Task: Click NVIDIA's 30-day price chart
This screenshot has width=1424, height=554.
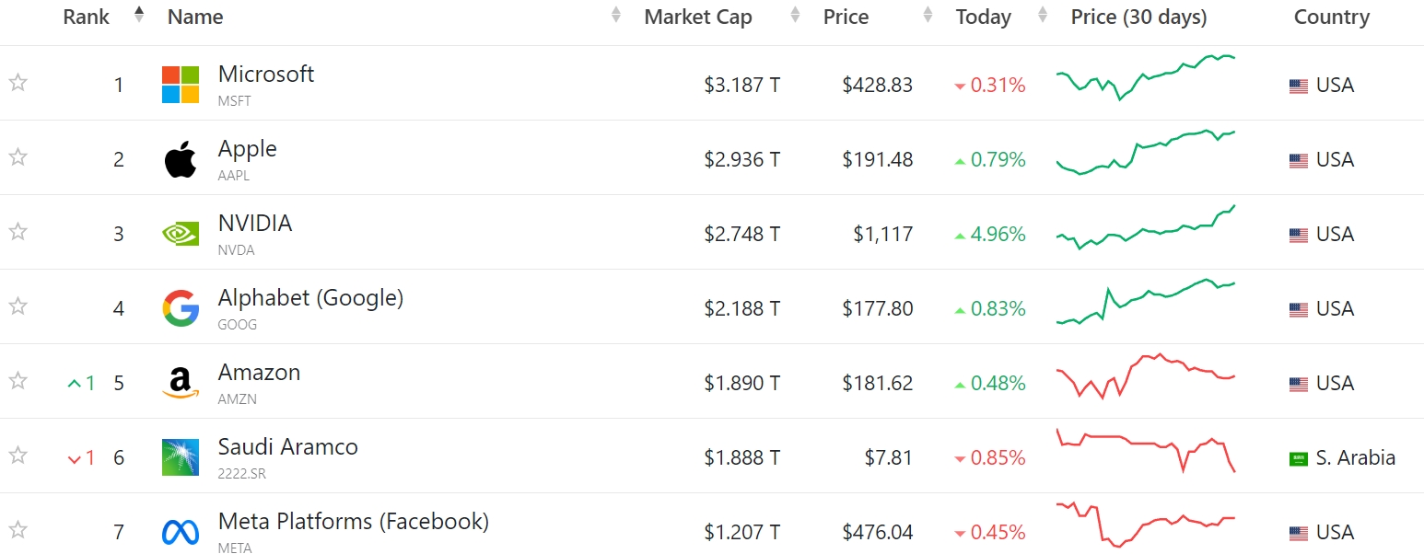Action: 1146,228
